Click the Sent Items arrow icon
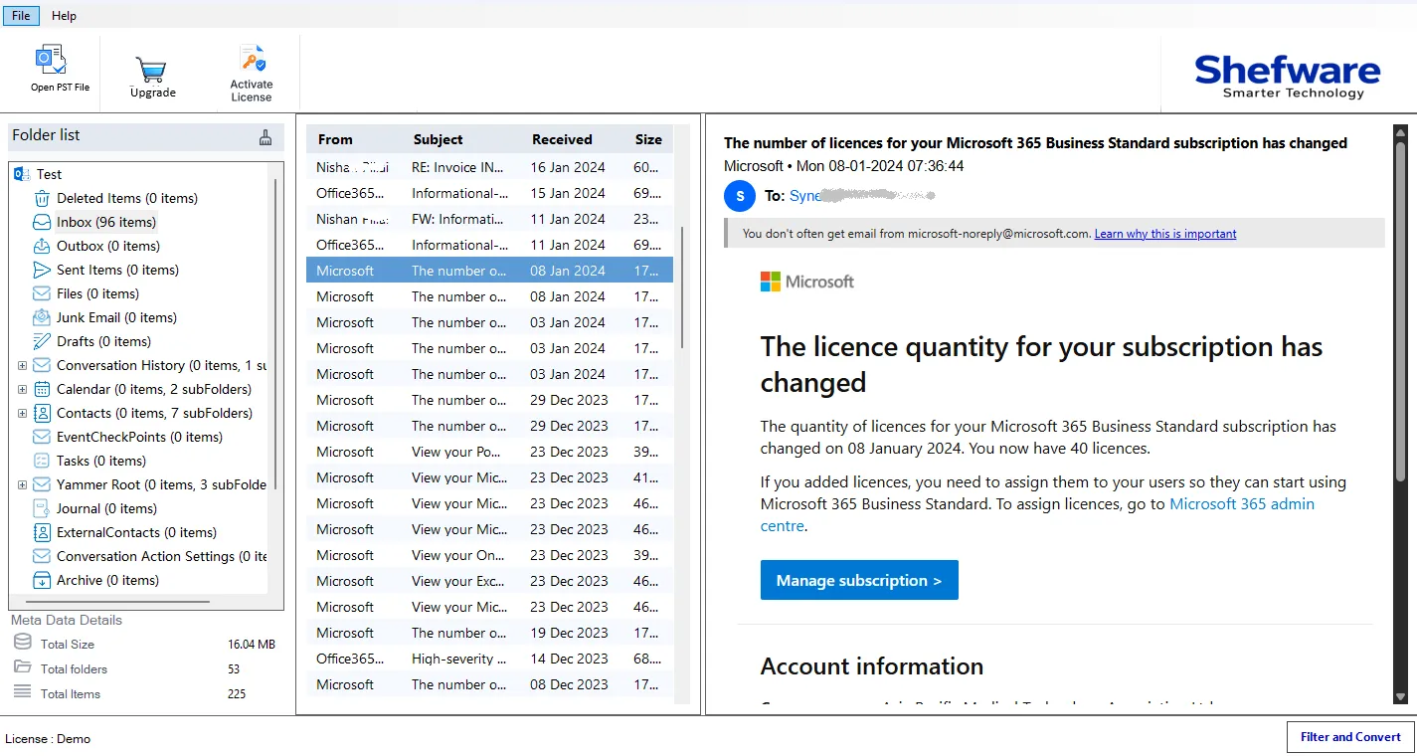This screenshot has height=756, width=1417. point(42,270)
